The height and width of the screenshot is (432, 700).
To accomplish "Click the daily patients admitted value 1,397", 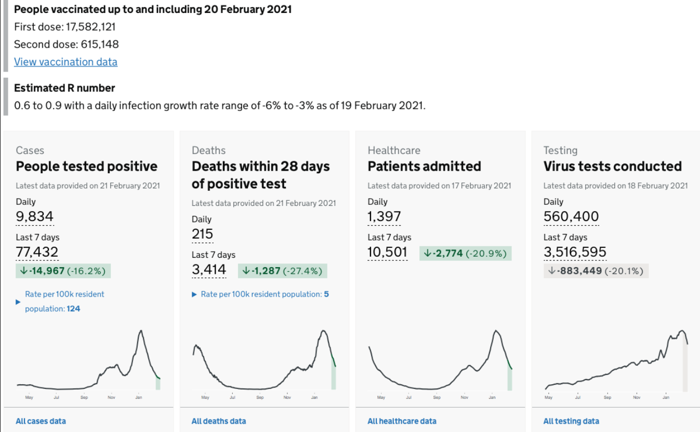I will coord(384,216).
